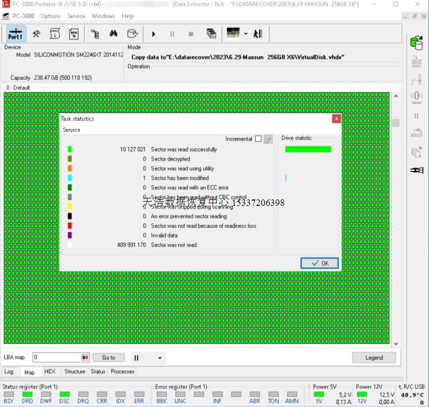The image size is (429, 407).
Task: Click the 100% percent document toolbar icon
Action: (74, 34)
